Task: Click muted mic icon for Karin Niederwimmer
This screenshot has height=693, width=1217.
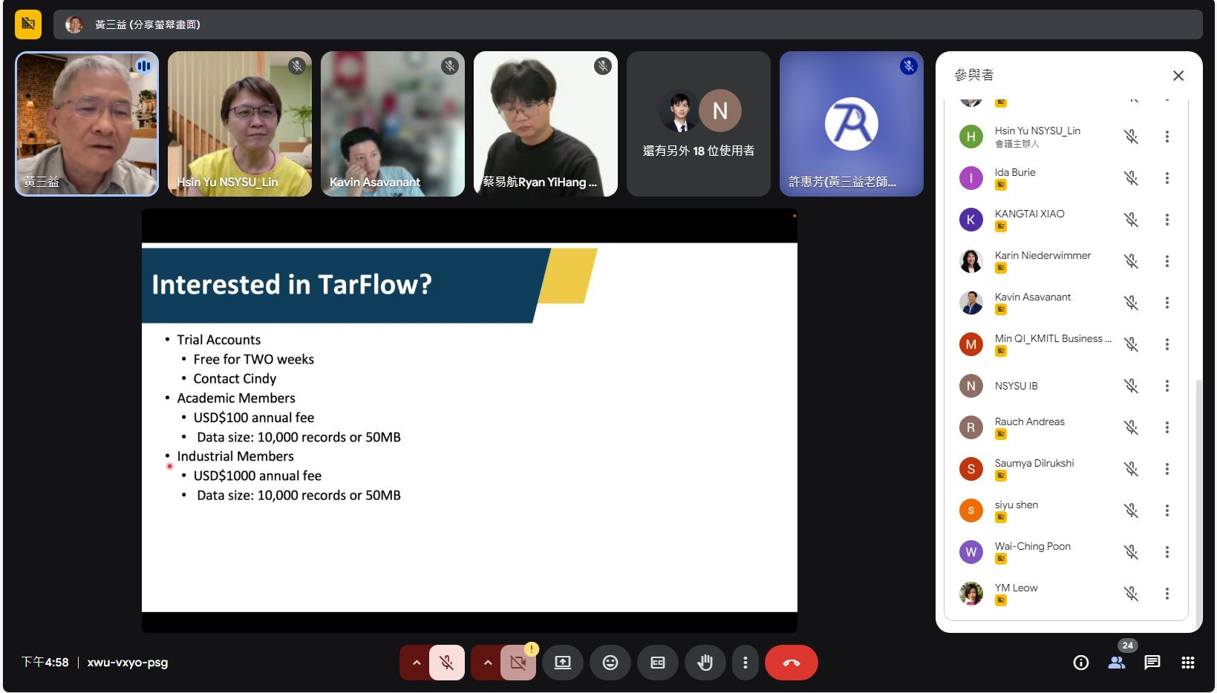Action: click(1132, 261)
